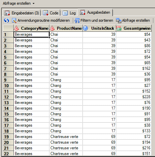
Task: Click Abfrage erstellen in the data toolbar
Action: coord(136,20)
